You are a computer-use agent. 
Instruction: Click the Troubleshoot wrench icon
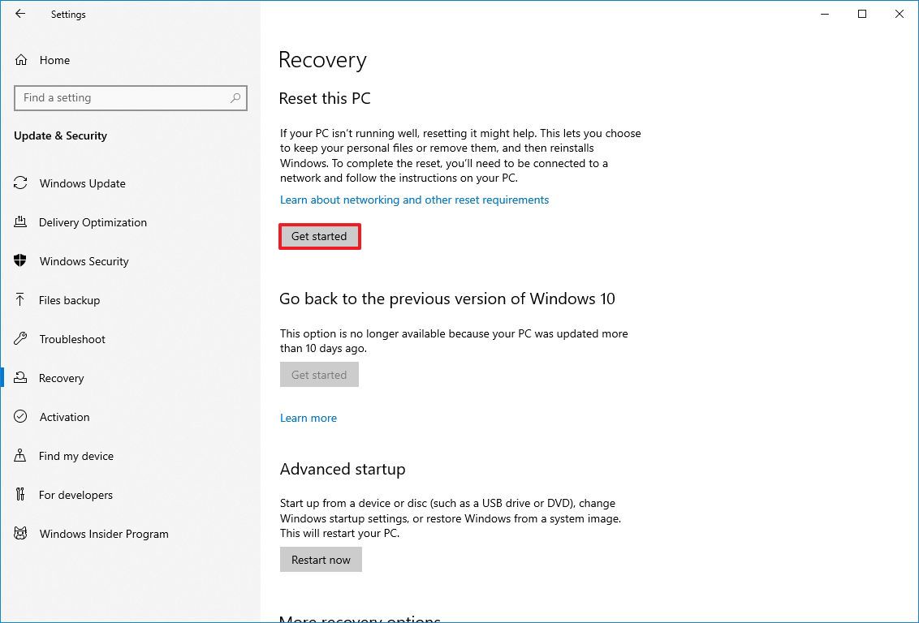coord(21,339)
